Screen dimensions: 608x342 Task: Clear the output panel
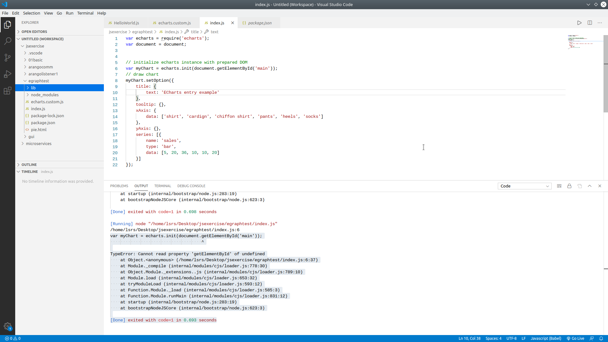click(x=559, y=186)
